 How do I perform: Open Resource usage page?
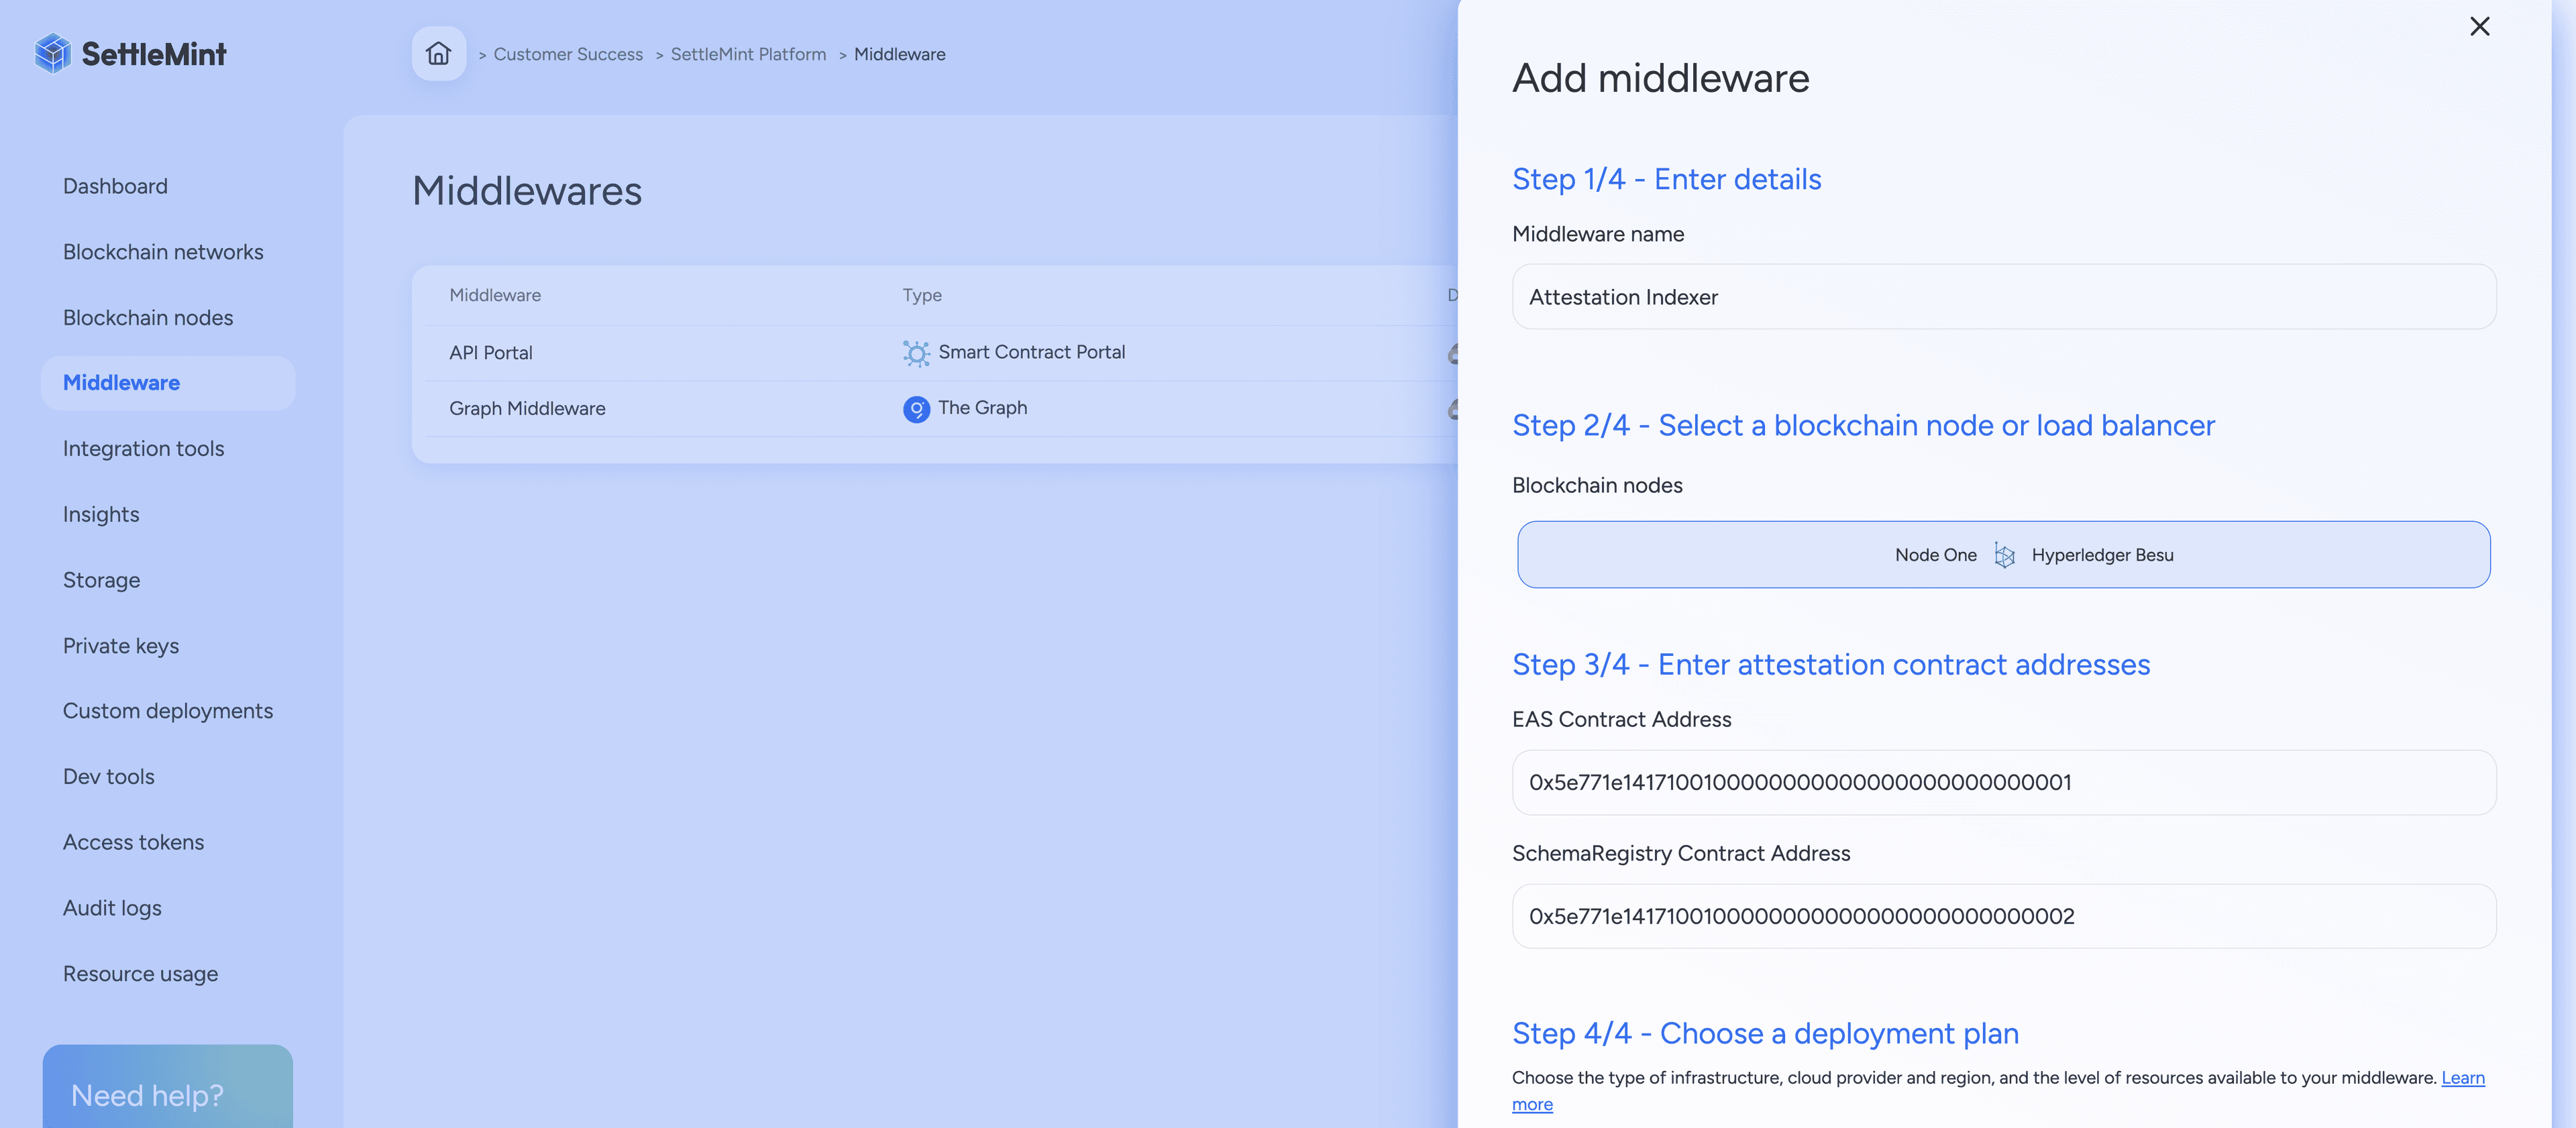(140, 974)
